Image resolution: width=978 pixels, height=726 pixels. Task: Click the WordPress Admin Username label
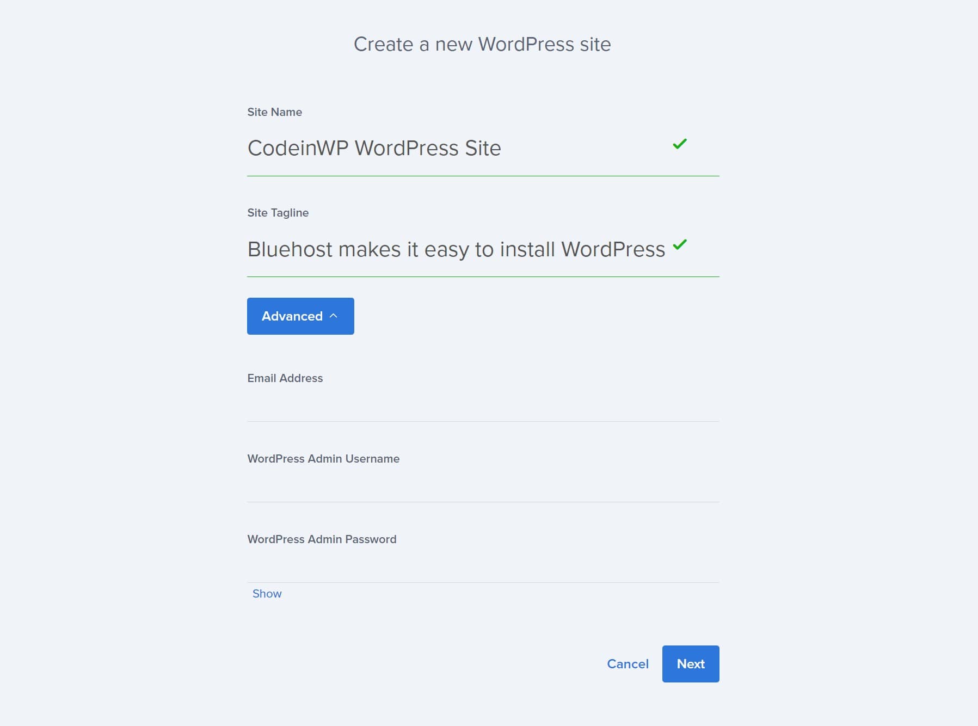point(323,458)
